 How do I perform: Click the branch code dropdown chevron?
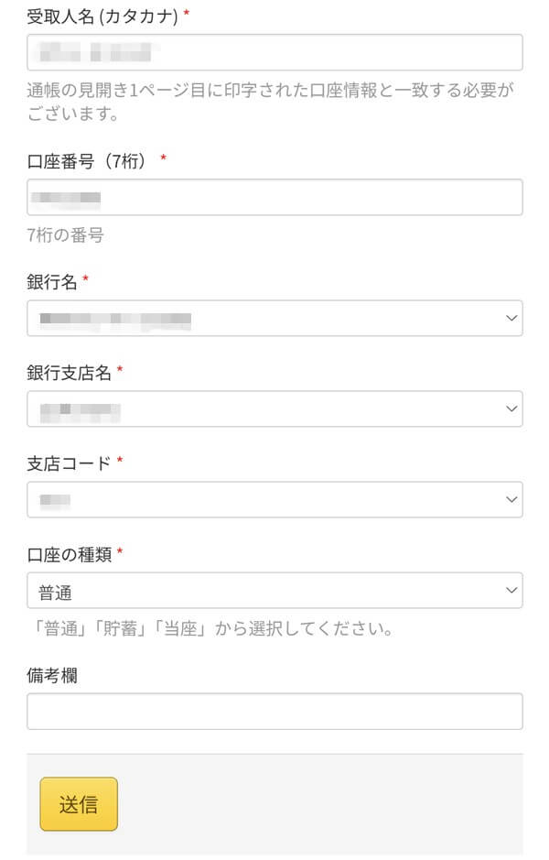click(x=511, y=499)
